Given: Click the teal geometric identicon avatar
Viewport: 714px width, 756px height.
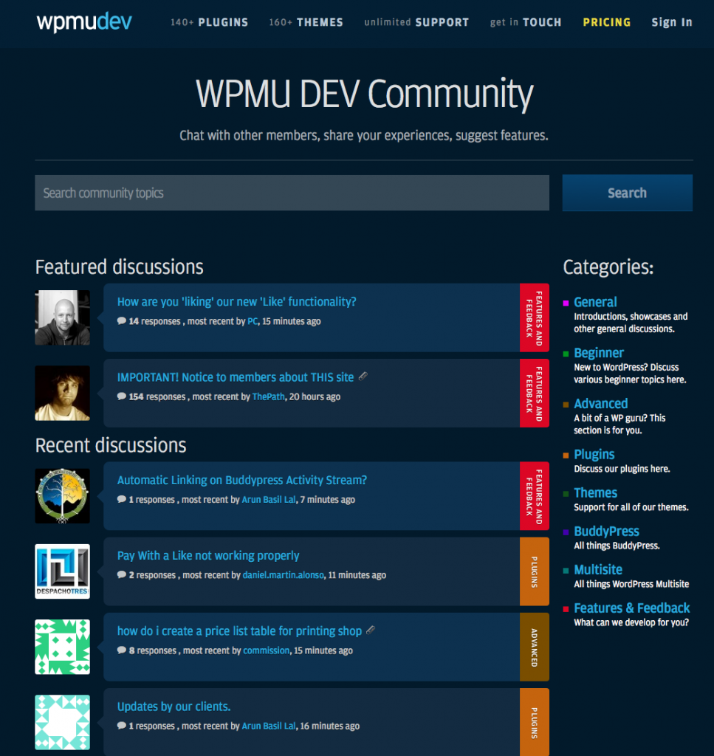Looking at the screenshot, I should pos(62,722).
